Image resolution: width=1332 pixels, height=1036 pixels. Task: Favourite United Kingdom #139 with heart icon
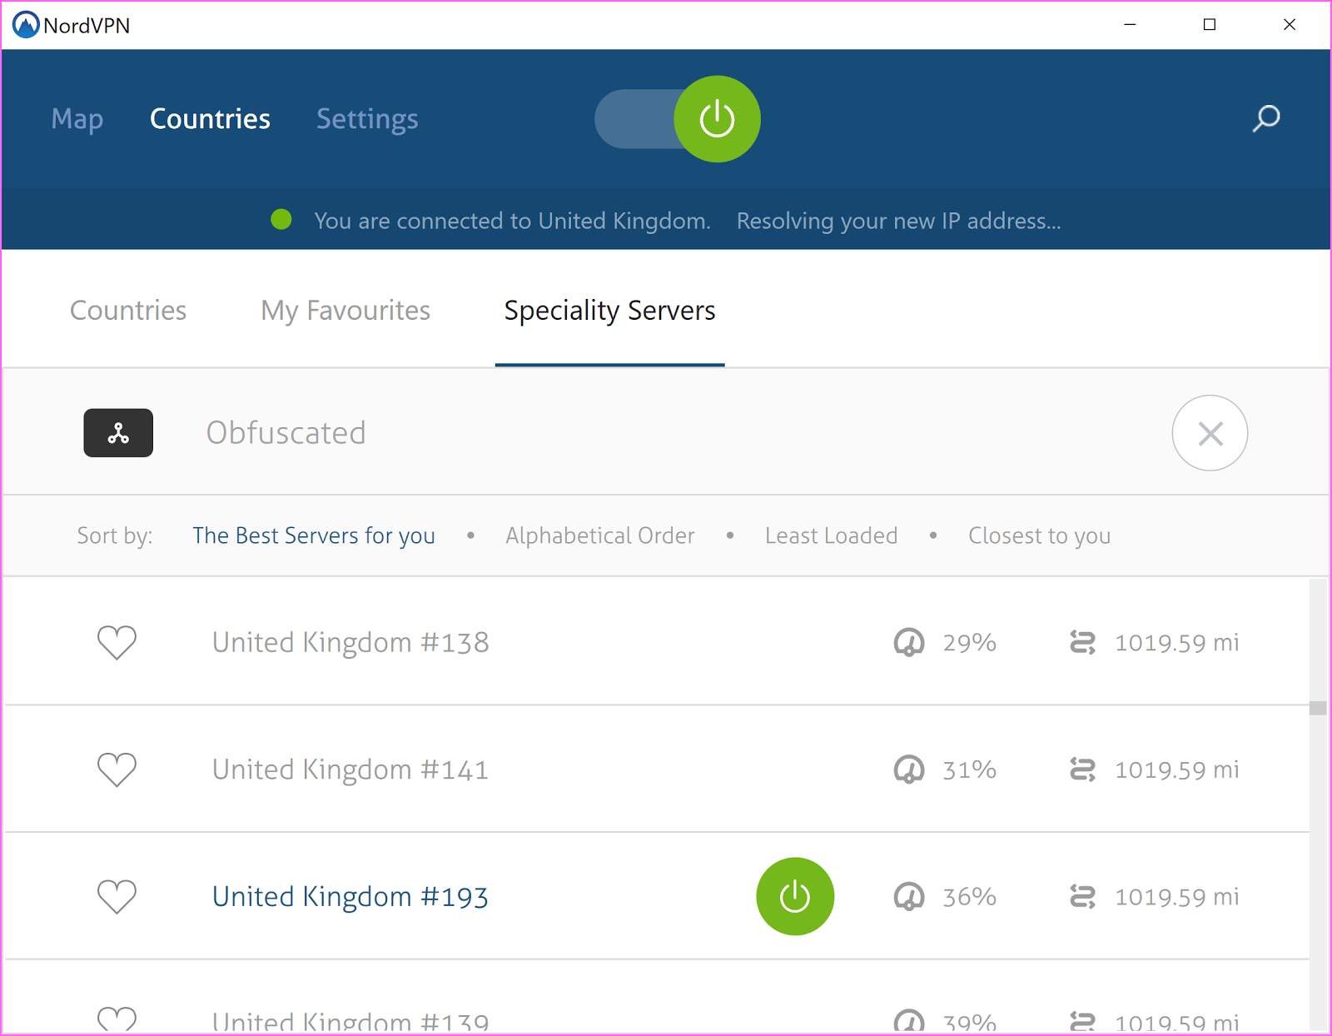tap(117, 1019)
